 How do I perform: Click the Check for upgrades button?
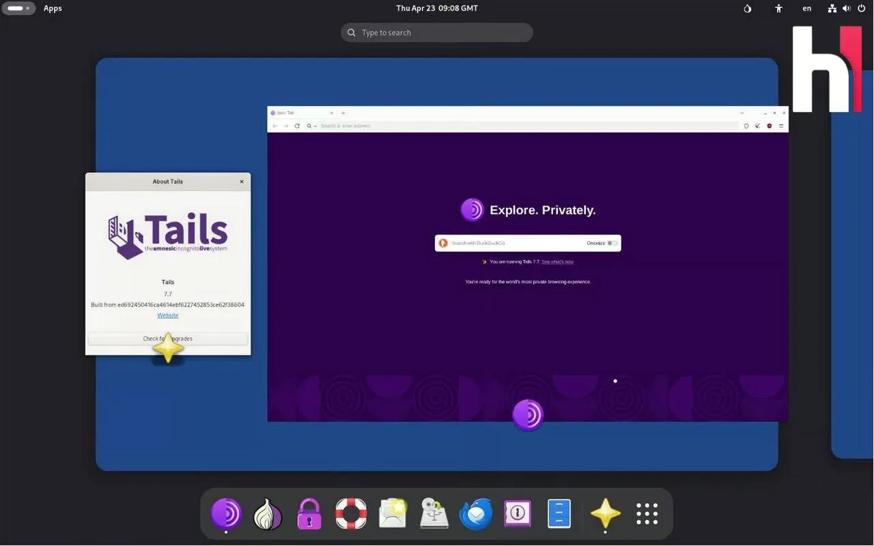tap(168, 339)
